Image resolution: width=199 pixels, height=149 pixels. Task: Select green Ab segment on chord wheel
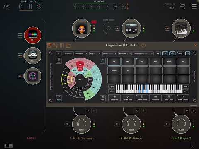click(x=88, y=94)
